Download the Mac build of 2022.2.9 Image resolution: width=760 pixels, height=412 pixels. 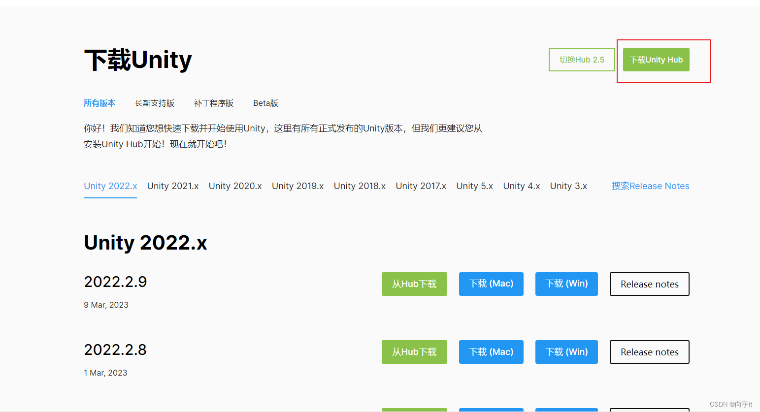491,284
